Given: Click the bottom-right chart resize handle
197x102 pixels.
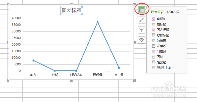Looking at the screenshot, I should [135, 80].
